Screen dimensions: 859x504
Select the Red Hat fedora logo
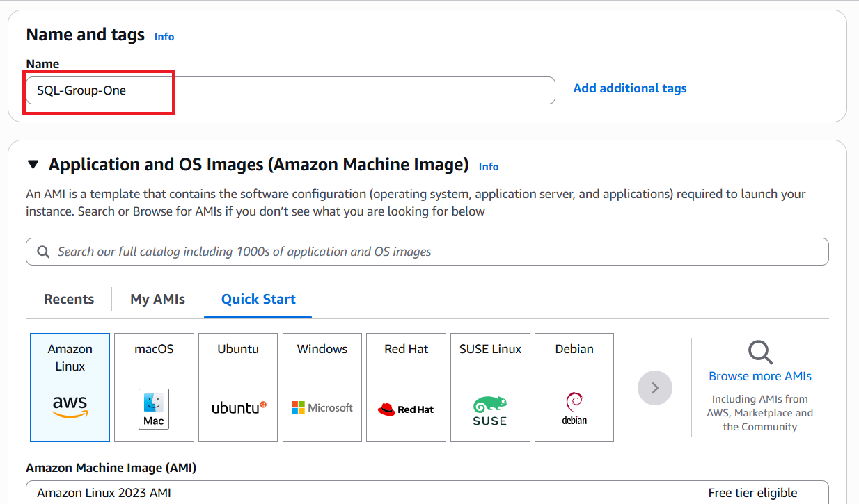[406, 407]
